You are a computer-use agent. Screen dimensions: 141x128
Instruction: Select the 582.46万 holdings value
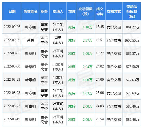[x=132, y=120]
